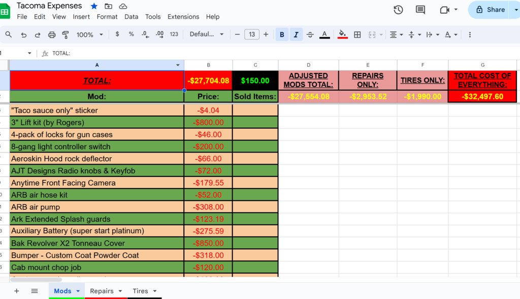Select the TOTAL COST OF EVERYTHING cell

[x=482, y=80]
